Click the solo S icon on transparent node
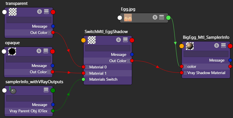Screen dimensions: 233x118 tap(39, 12)
